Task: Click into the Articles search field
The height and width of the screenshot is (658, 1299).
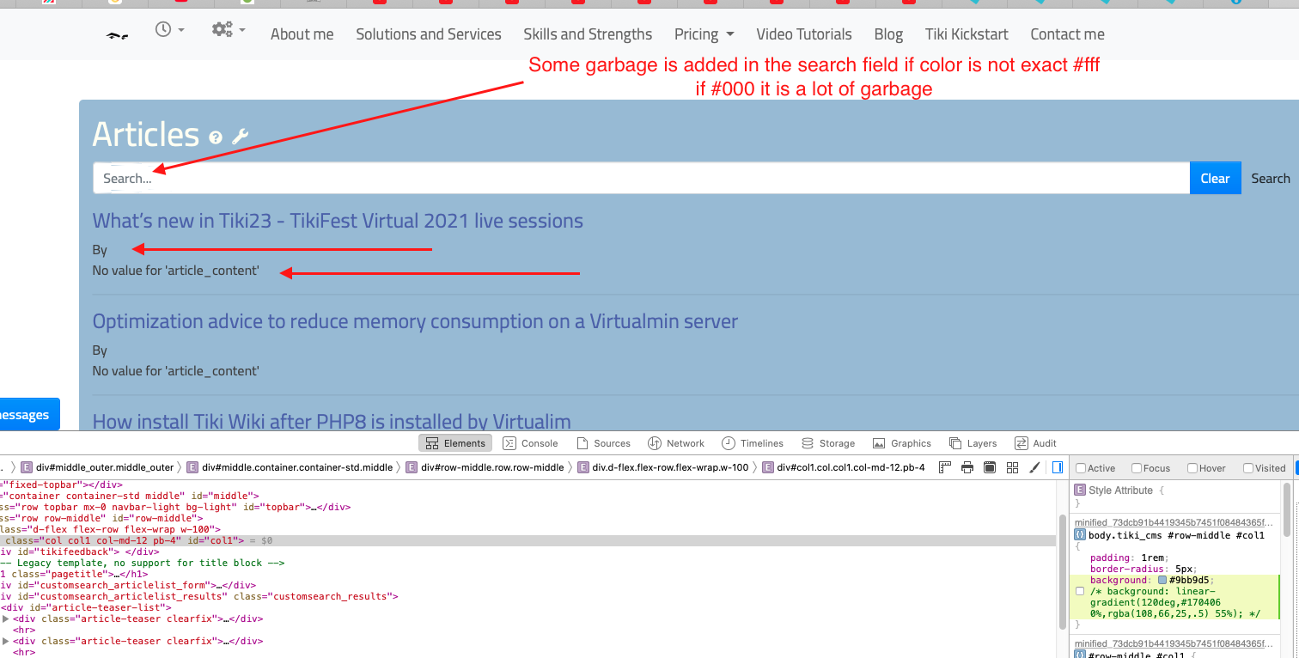Action: [x=641, y=178]
